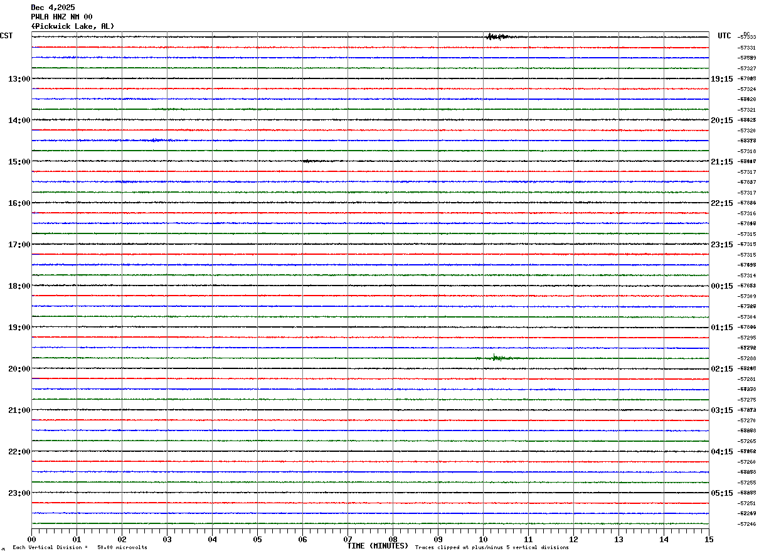This screenshot has height=556, width=759.
Task: Click the 01:15 UTC time label
Action: coord(721,328)
